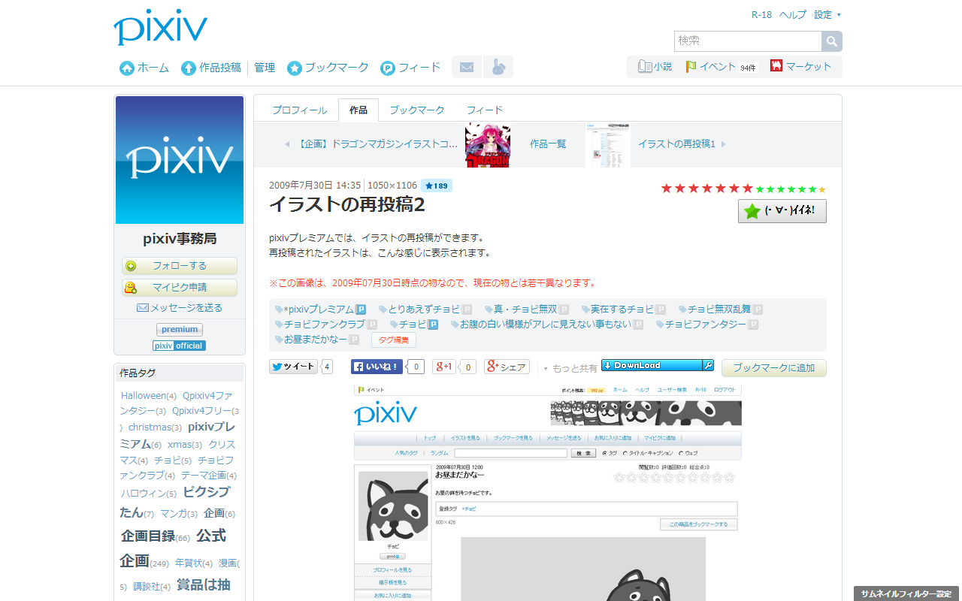Click the P icon beside *pixivプレミアム tag
This screenshot has height=601, width=962.
click(x=361, y=310)
